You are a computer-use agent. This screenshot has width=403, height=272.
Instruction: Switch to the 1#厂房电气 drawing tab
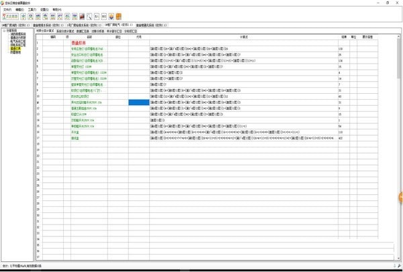click(x=118, y=25)
